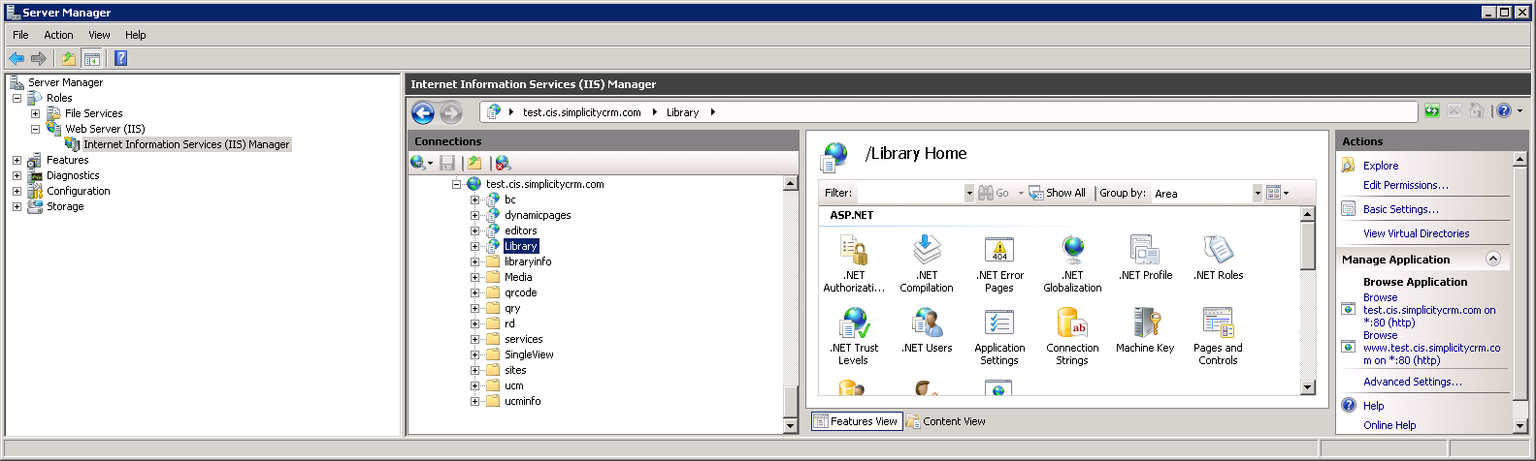Click Advanced Settings link
Viewport: 1536px width, 461px height.
(1413, 382)
